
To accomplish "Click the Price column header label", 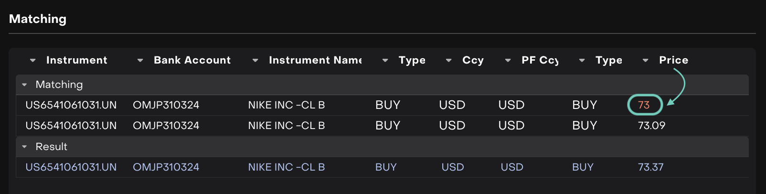I will [x=673, y=60].
